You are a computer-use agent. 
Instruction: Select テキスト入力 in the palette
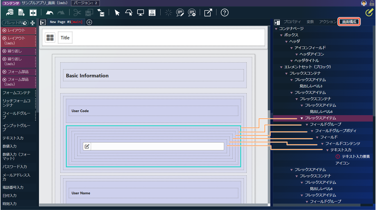point(13,138)
